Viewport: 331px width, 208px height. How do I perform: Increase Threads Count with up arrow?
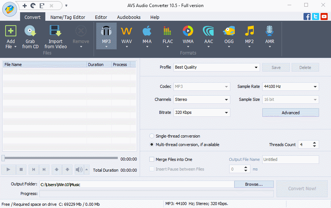coord(314,143)
